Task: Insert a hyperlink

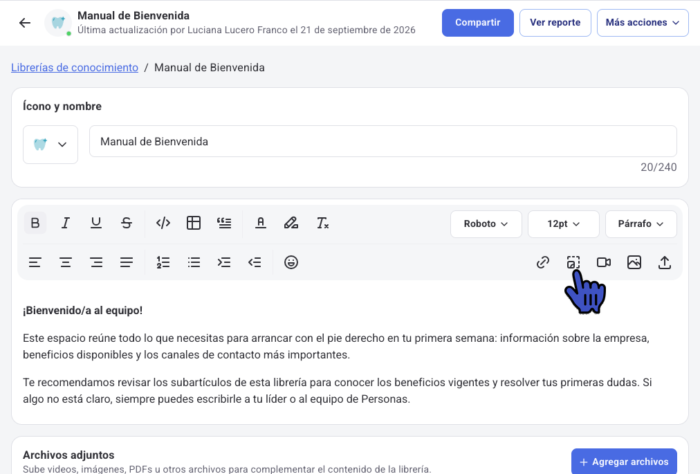Action: coord(543,262)
